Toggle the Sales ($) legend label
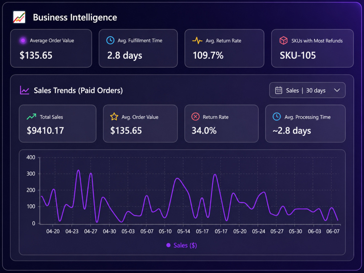364x273 pixels. pos(185,245)
